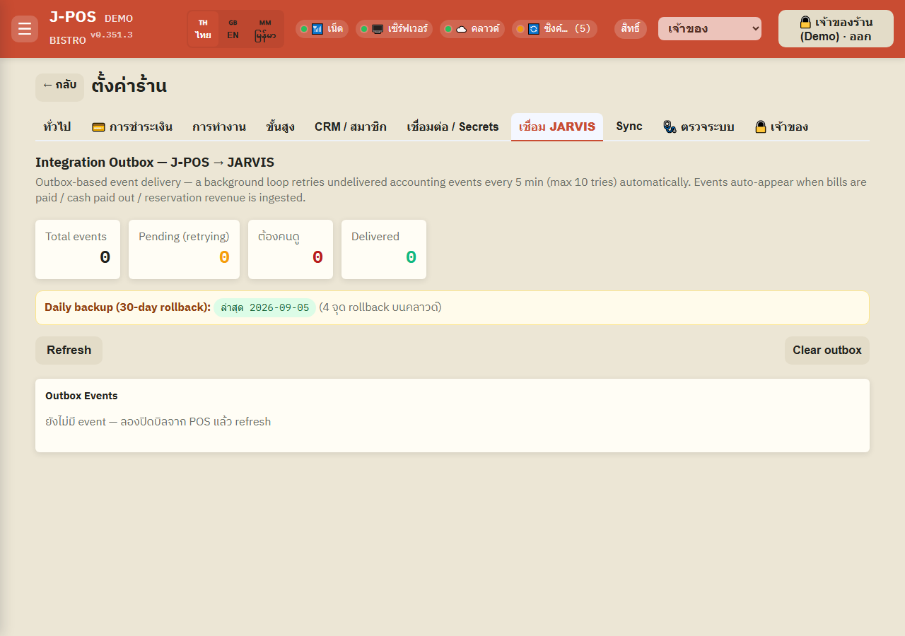Click the ← กลับ back button

point(59,87)
